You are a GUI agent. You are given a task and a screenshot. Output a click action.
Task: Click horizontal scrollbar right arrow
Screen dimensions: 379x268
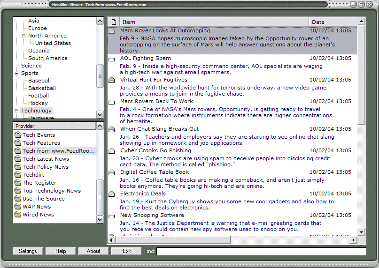(354, 240)
